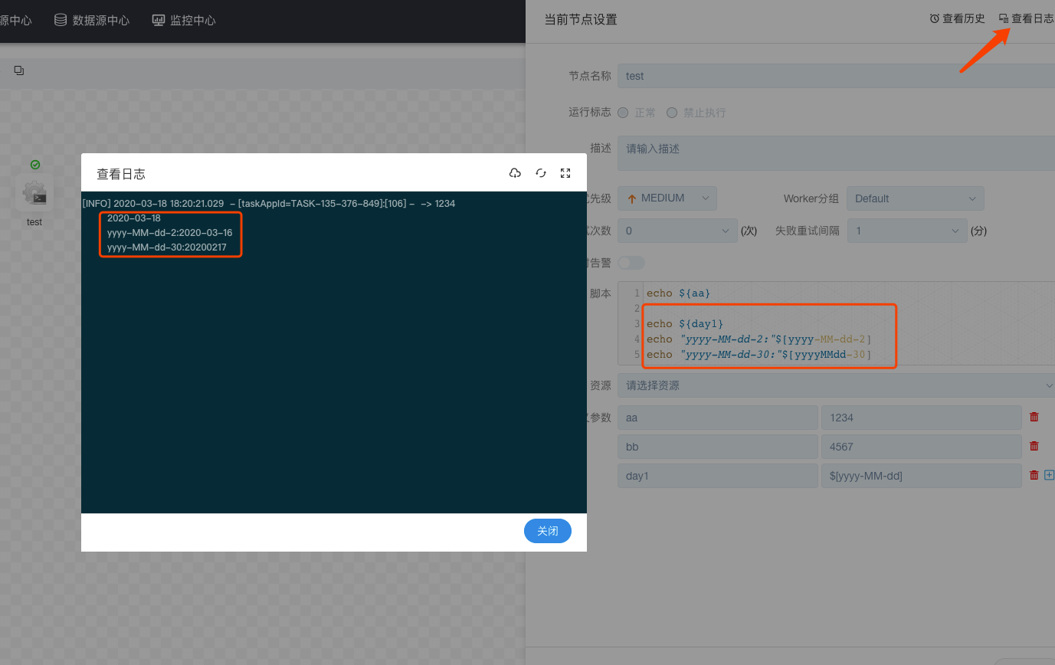This screenshot has height=665, width=1055.
Task: Open the Worker分组 Default dropdown
Action: pos(915,198)
